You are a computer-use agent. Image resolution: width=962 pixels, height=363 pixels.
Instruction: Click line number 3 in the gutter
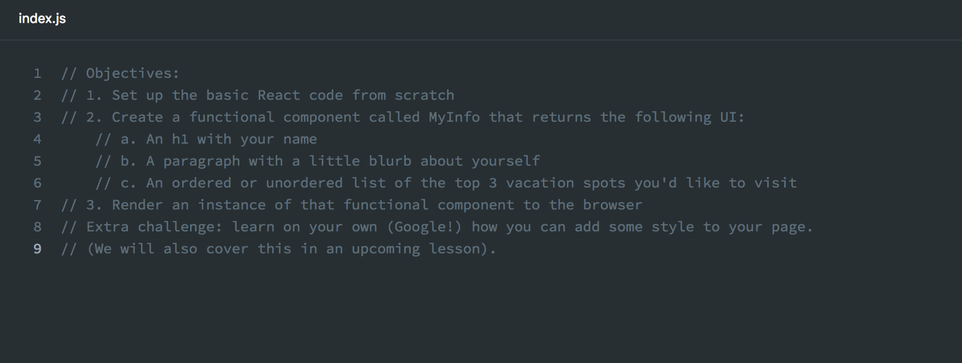(x=37, y=117)
